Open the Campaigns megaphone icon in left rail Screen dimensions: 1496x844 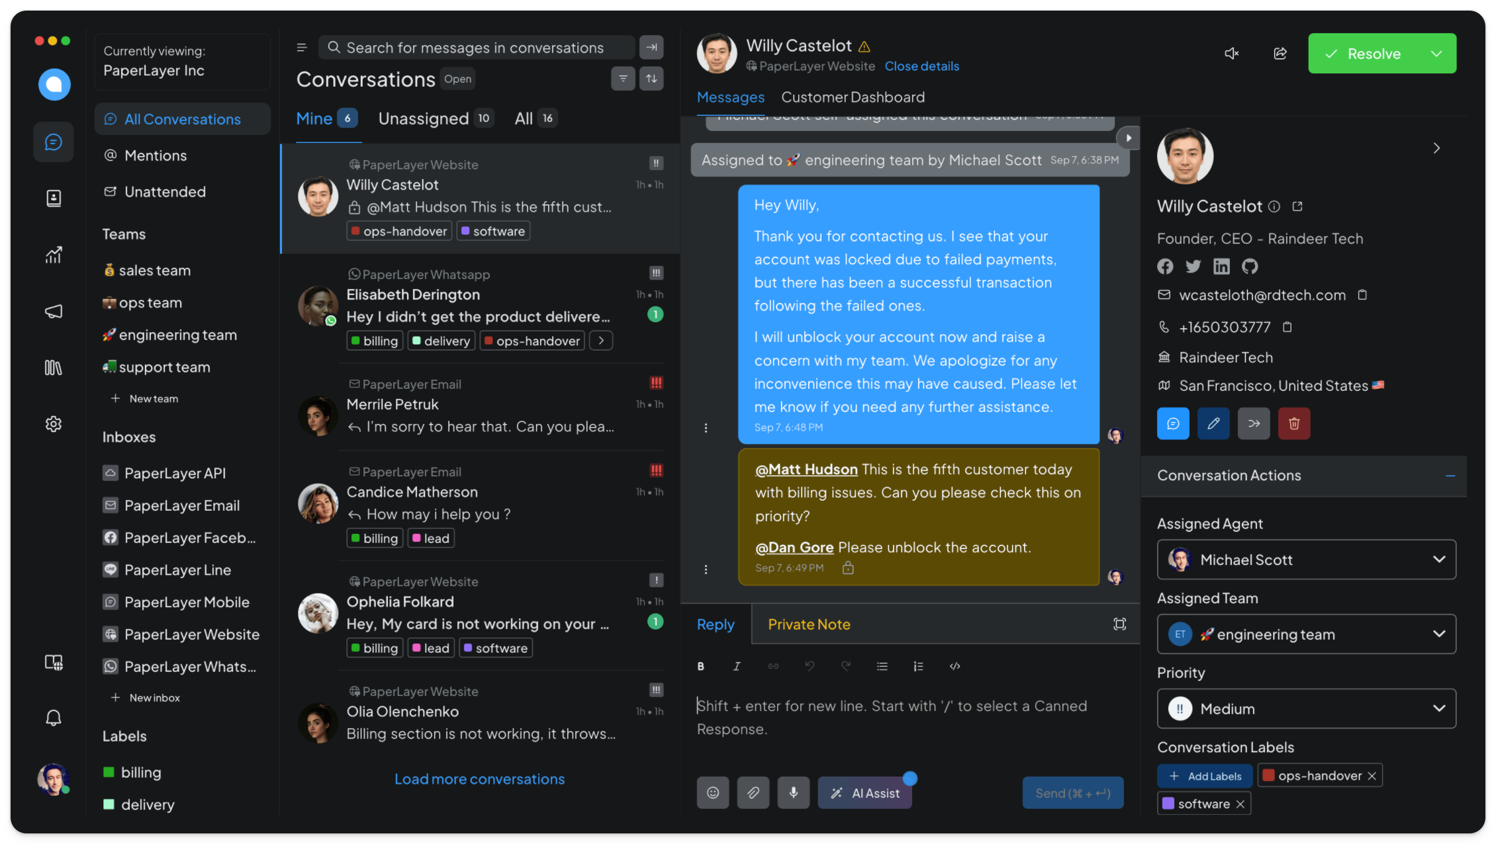54,312
